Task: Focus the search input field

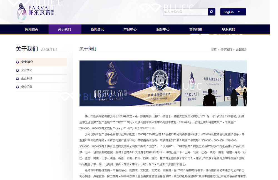Action: click(x=186, y=12)
